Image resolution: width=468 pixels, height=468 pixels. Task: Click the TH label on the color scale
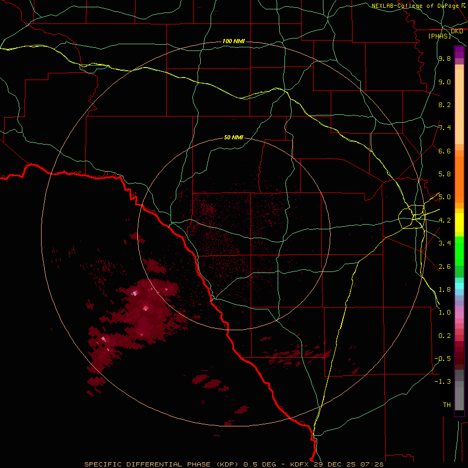click(x=447, y=405)
